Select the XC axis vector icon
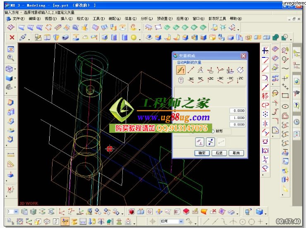306x228 pixels. point(191,80)
